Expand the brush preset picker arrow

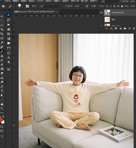(x=23, y=6)
